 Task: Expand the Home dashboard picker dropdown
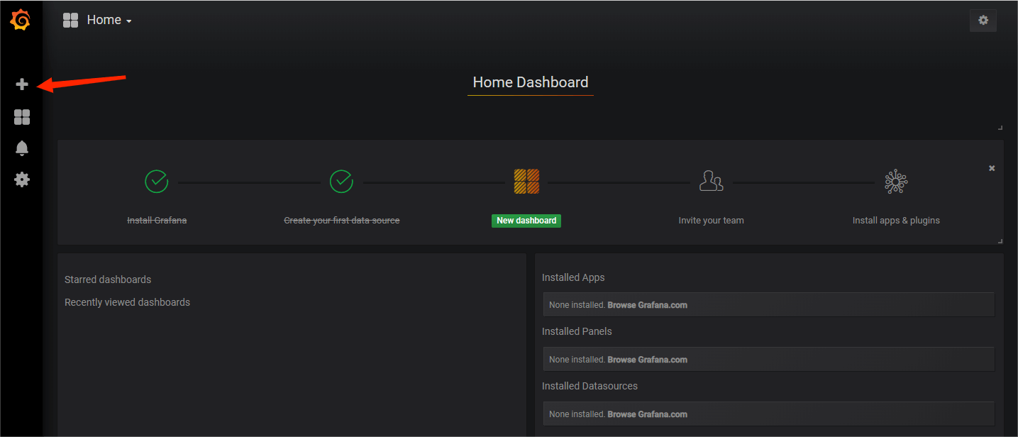(109, 21)
